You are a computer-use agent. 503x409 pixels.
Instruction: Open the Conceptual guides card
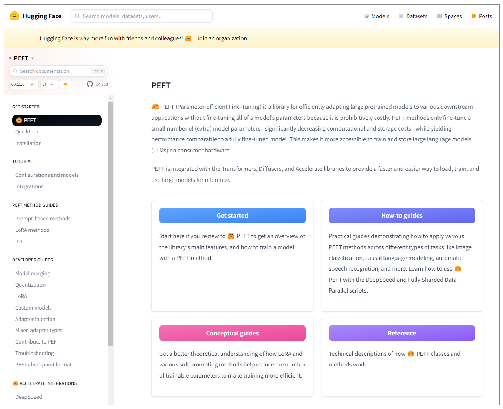point(232,333)
